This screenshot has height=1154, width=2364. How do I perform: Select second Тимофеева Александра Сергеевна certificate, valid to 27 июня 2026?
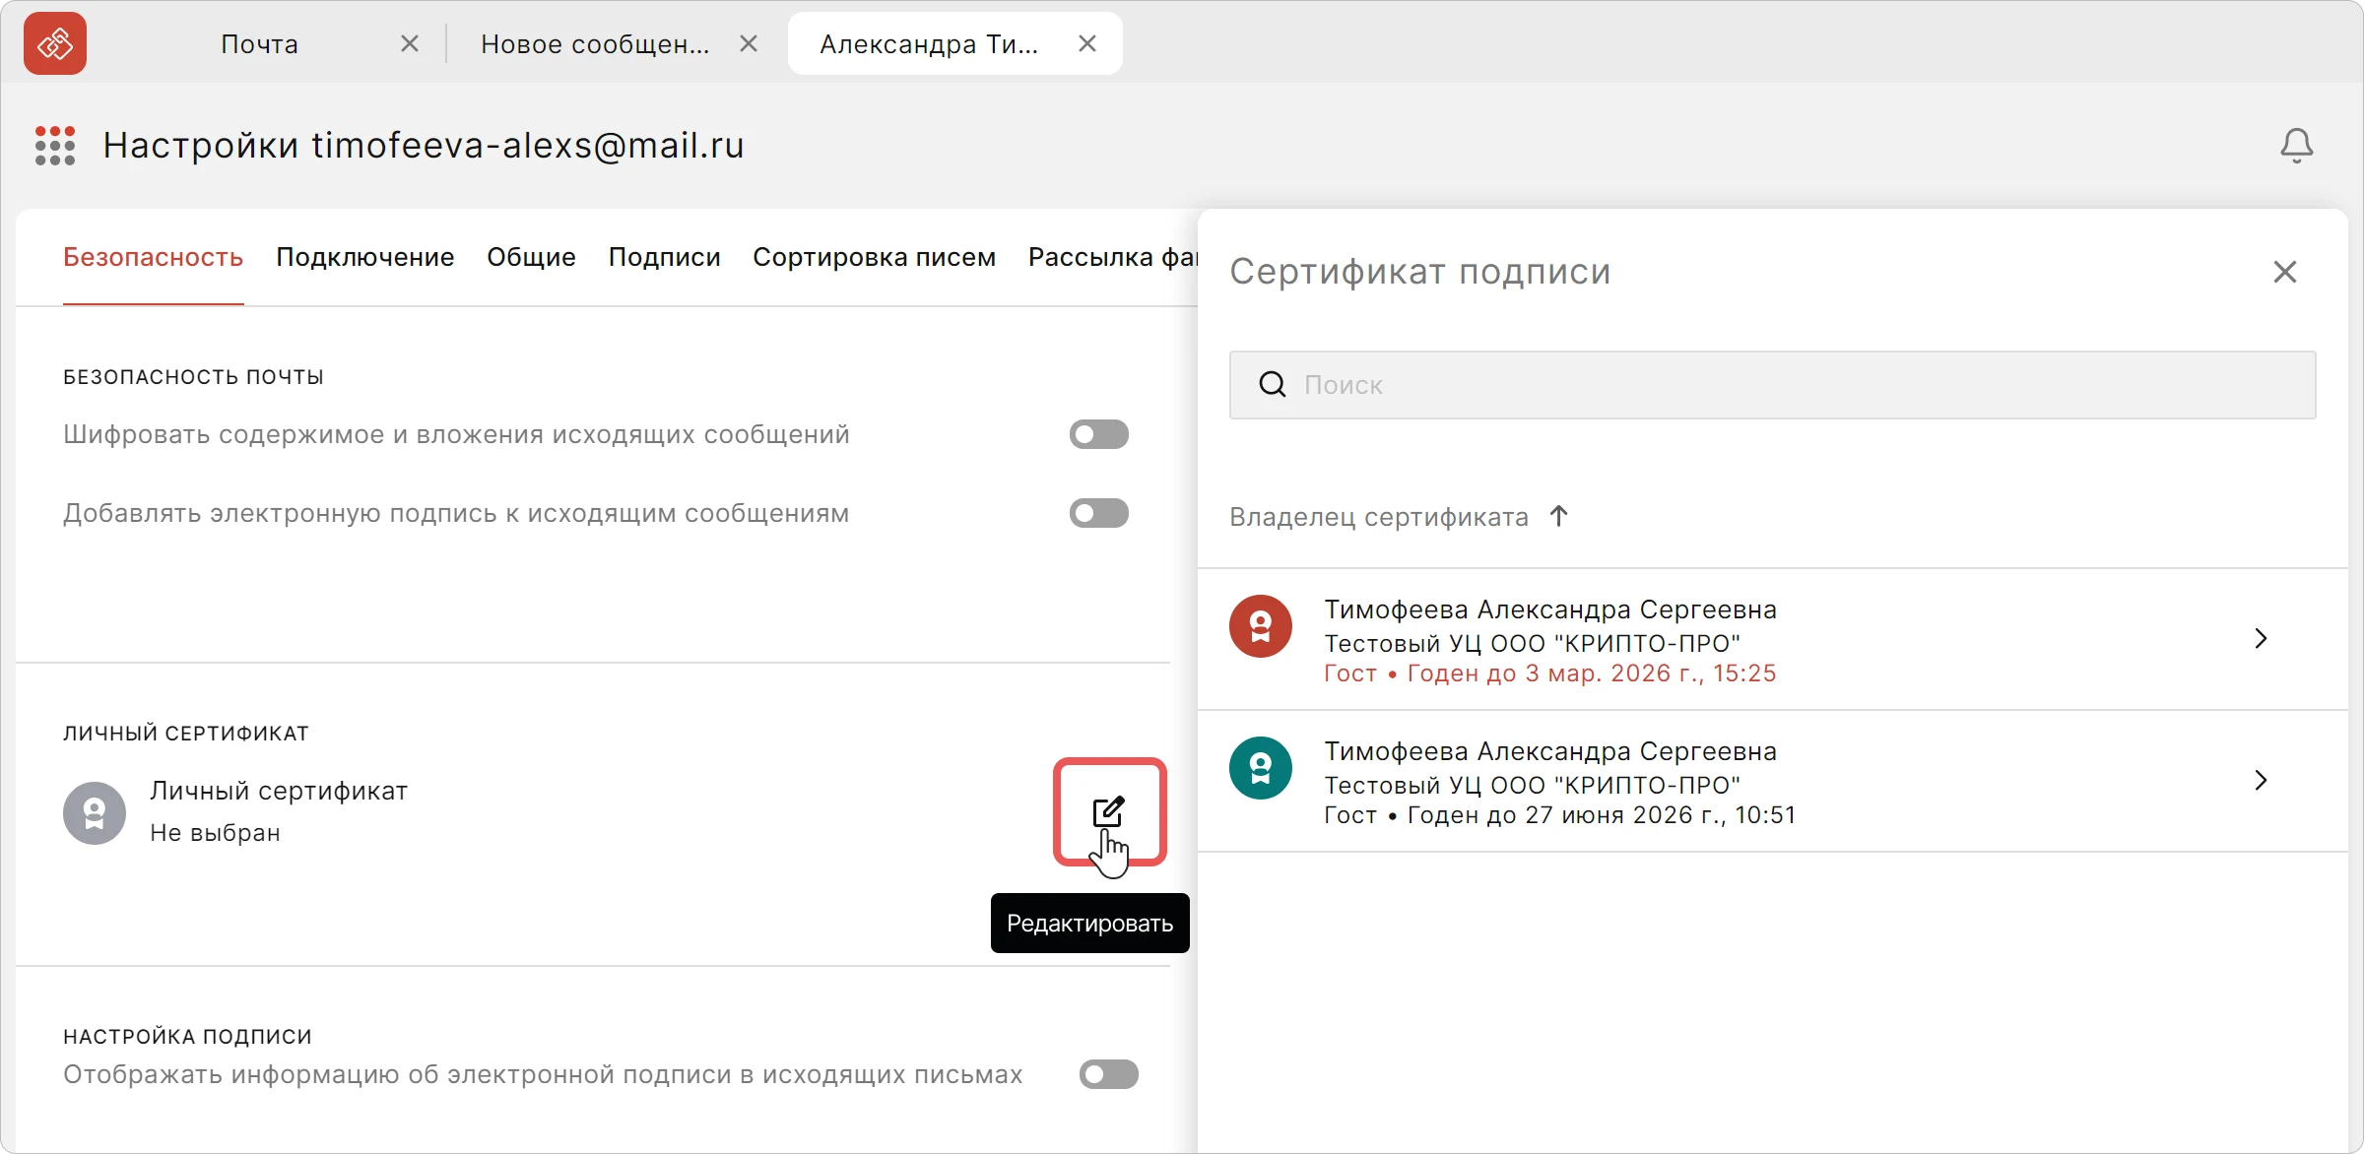tap(1550, 751)
